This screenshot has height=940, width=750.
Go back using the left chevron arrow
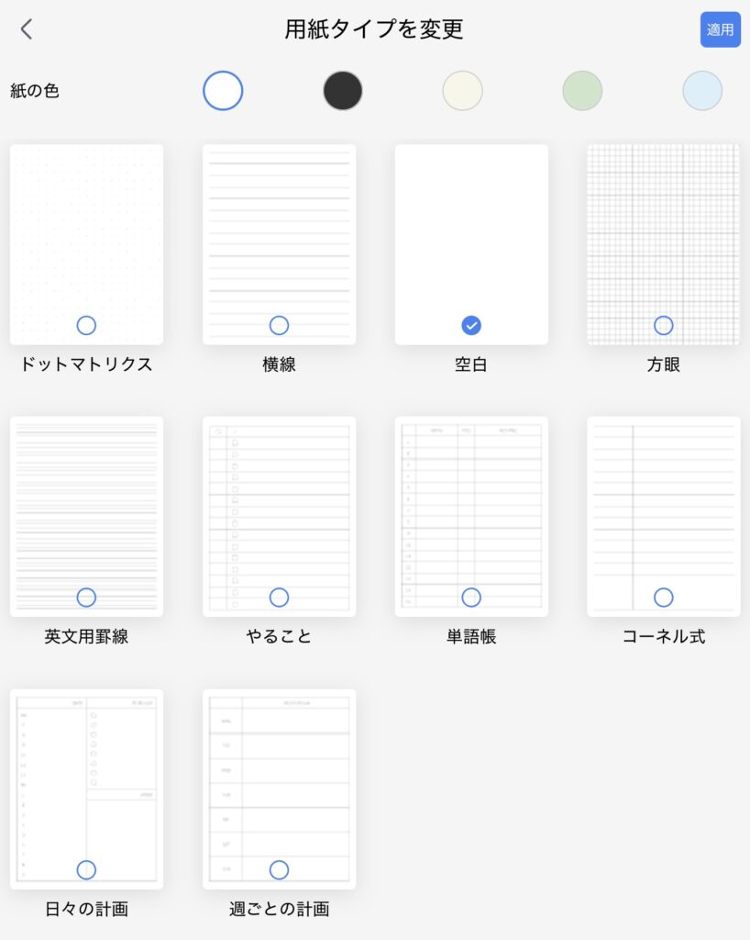27,29
